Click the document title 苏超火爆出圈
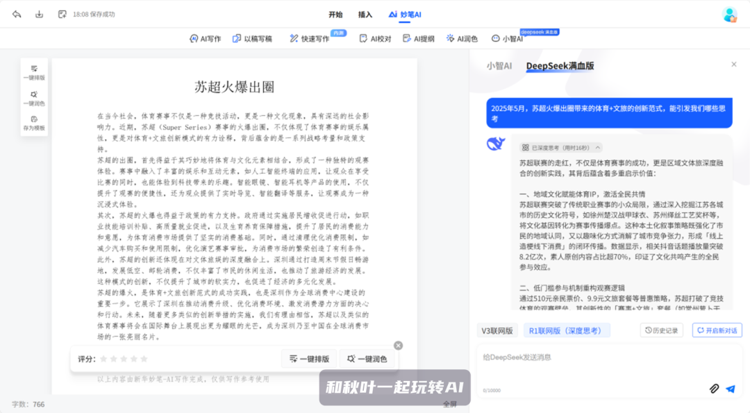The width and height of the screenshot is (750, 413). pyautogui.click(x=234, y=87)
